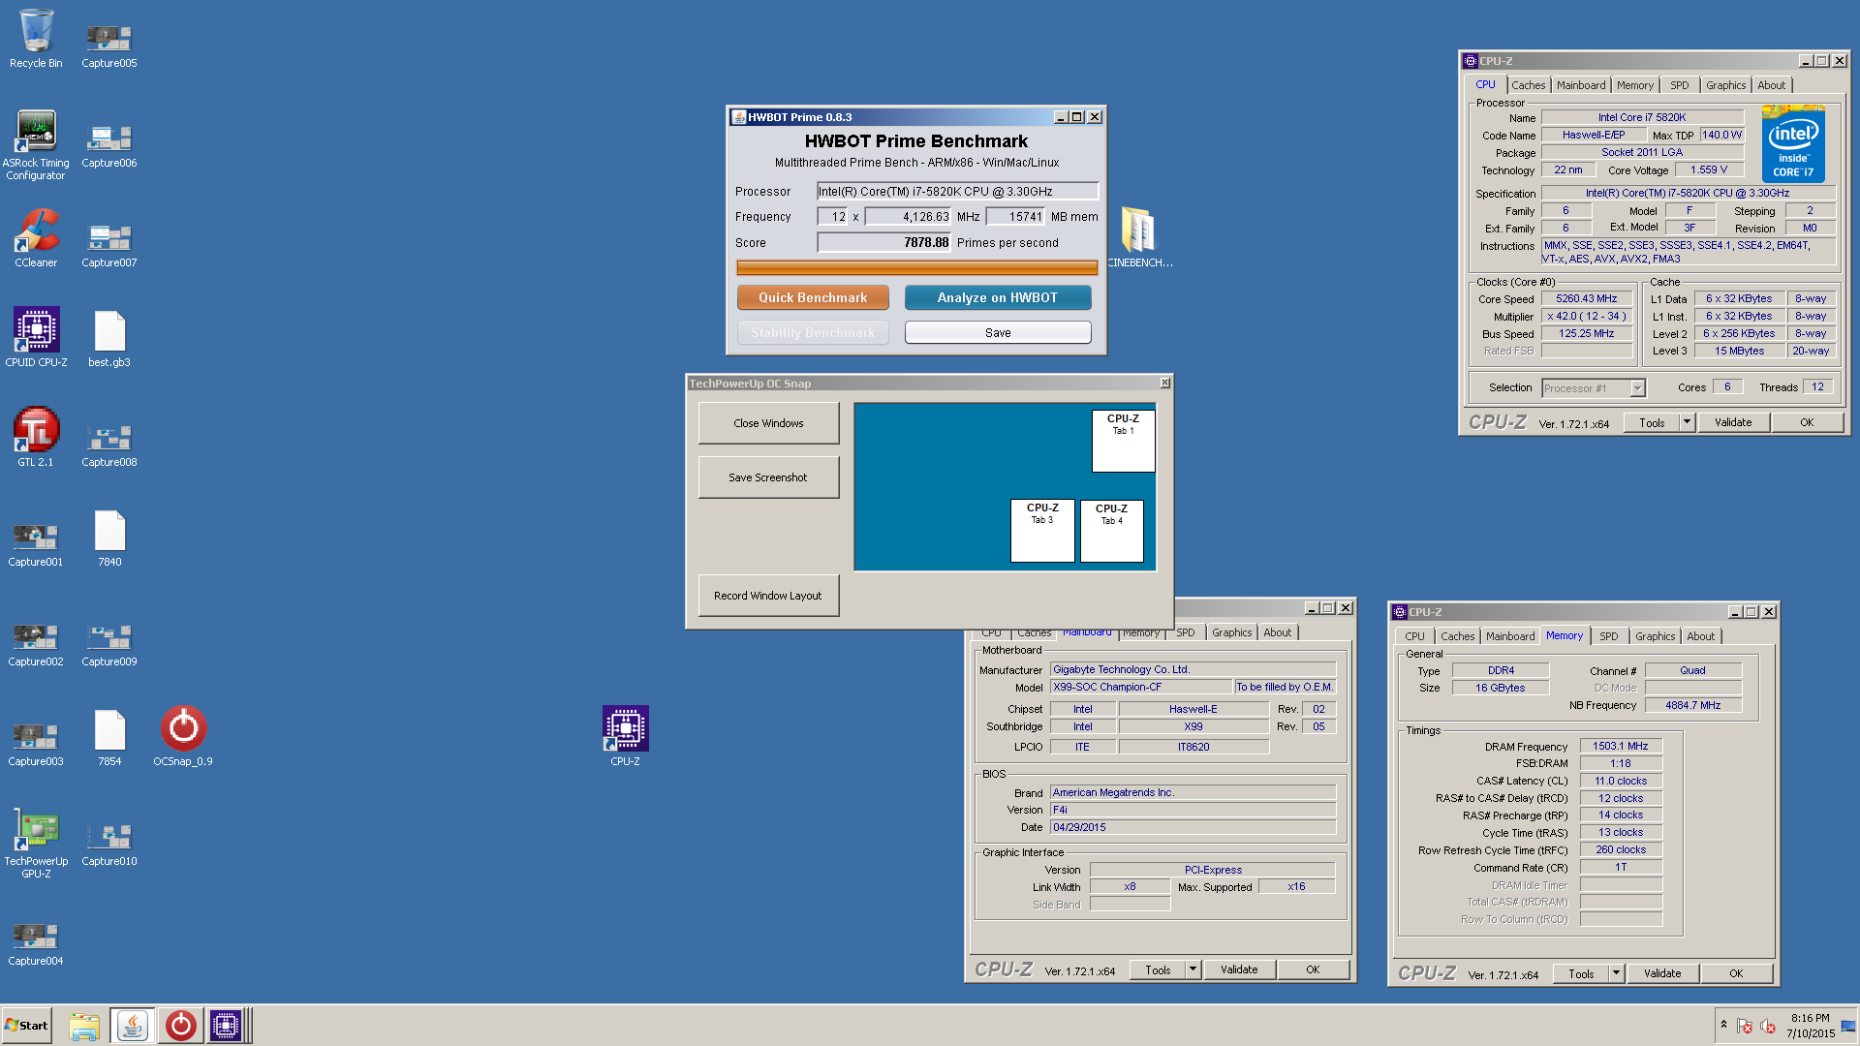Select the Capture007 image file
This screenshot has height=1046, width=1860.
[x=109, y=246]
